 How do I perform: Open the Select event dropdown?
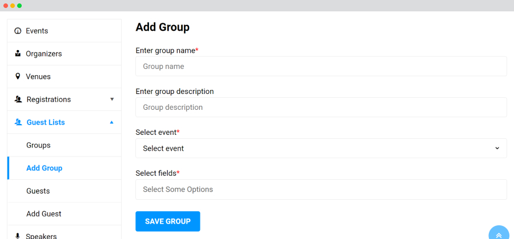click(x=321, y=148)
